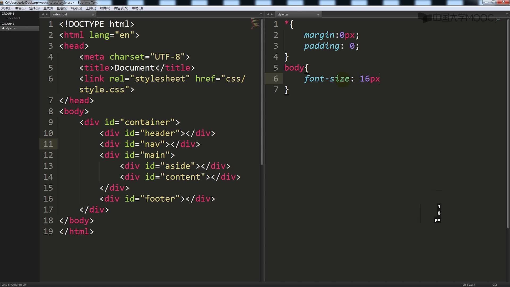510x287 pixels.
Task: Open tab list dropdown of right pane
Action: (x=507, y=14)
